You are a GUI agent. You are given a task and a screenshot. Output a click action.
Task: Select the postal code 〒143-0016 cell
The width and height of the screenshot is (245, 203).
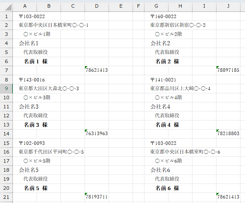[x=32, y=80]
